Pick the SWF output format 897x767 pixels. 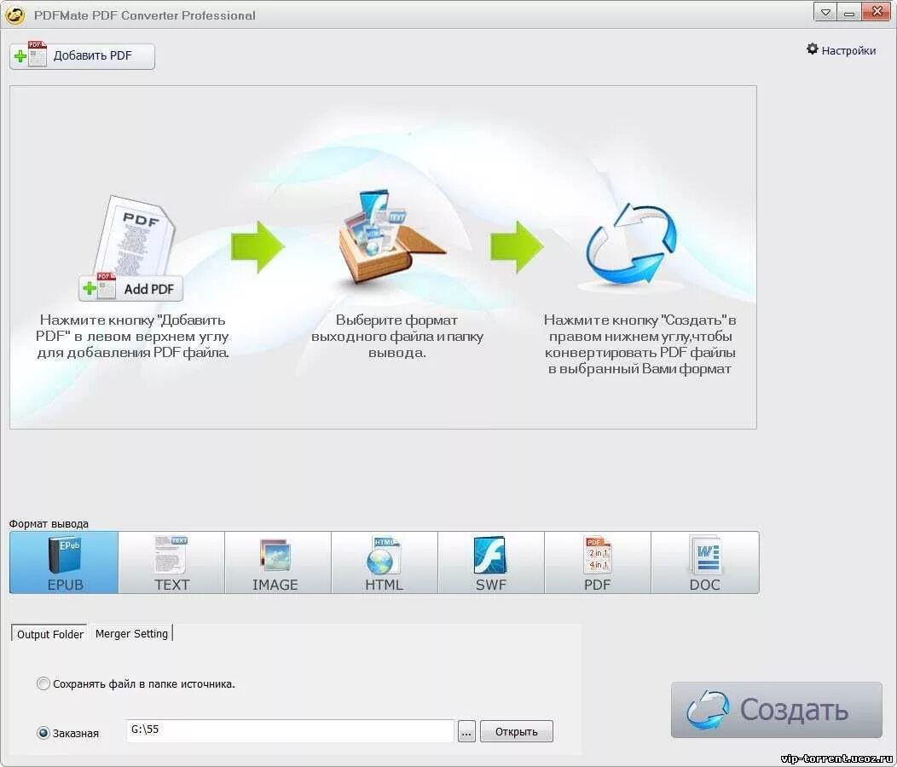pyautogui.click(x=491, y=562)
